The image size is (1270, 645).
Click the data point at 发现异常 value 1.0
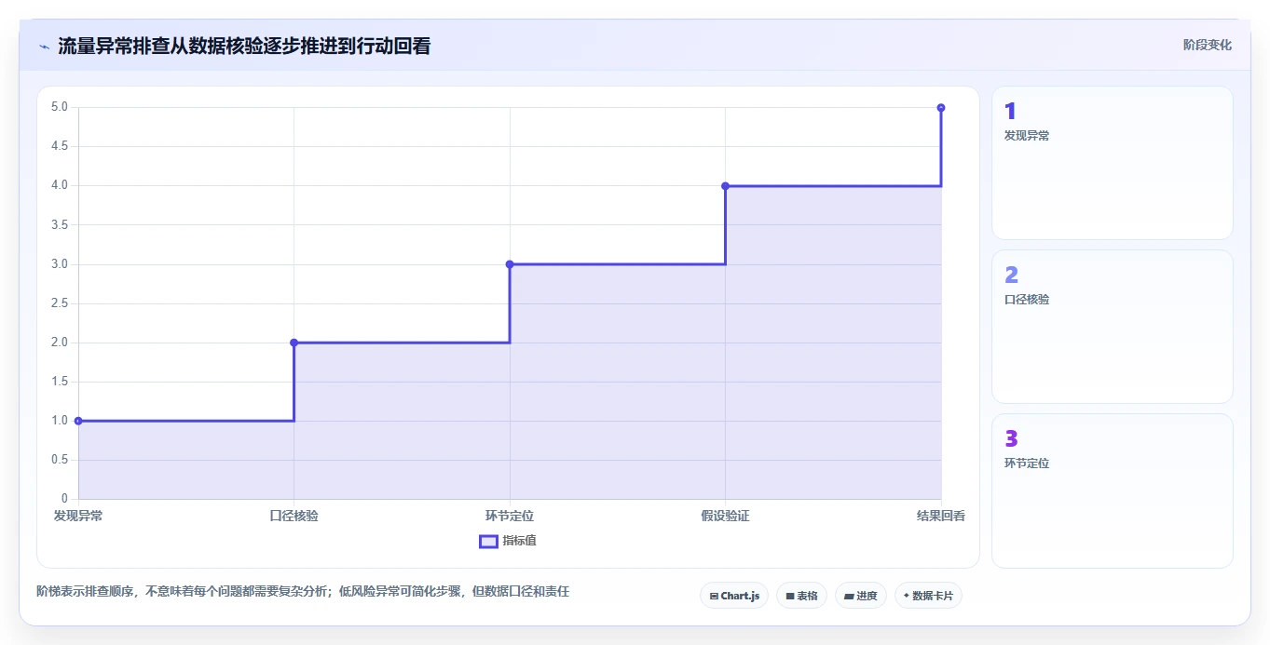(78, 421)
